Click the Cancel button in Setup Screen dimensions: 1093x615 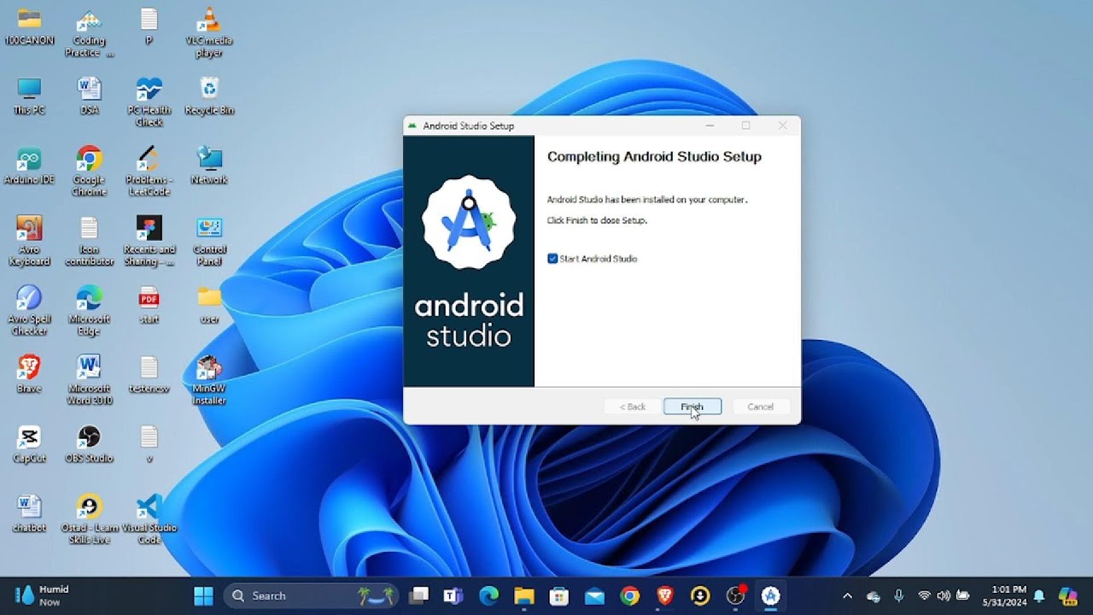tap(760, 407)
